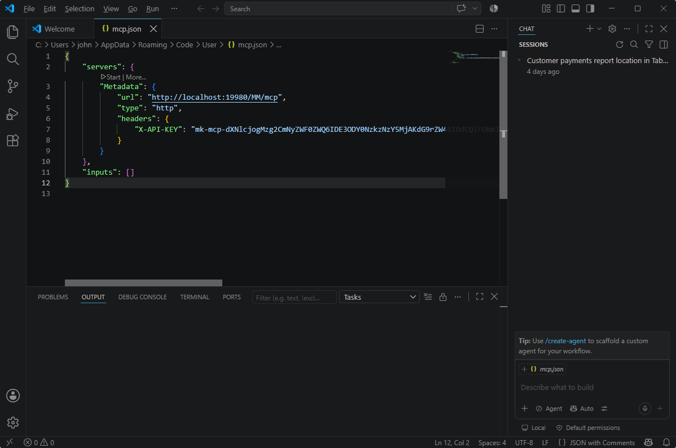Click the Go Forward arrow in title bar
Image resolution: width=676 pixels, height=448 pixels.
point(216,8)
